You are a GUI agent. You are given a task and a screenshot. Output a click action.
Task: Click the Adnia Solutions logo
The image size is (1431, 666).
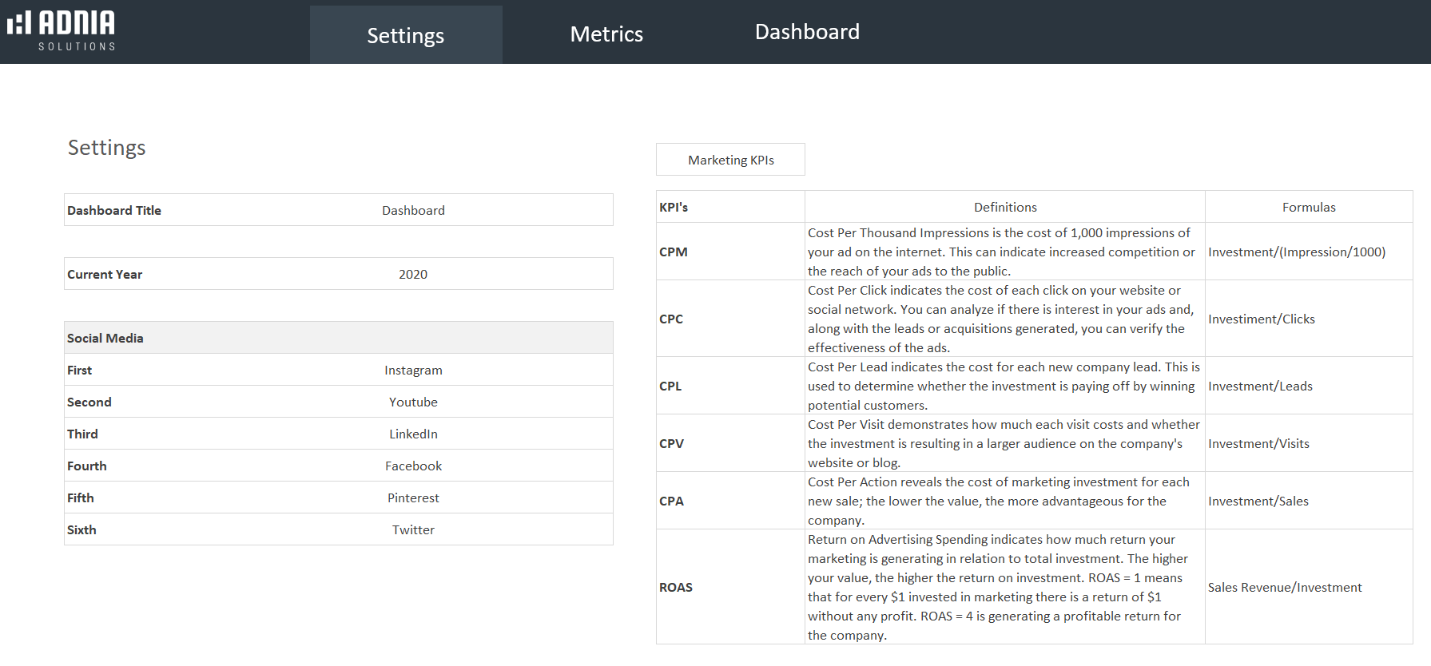tap(62, 31)
